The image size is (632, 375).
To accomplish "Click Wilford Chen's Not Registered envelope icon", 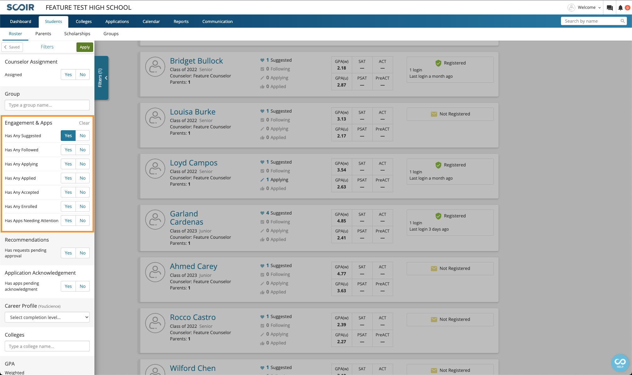I will pyautogui.click(x=434, y=370).
